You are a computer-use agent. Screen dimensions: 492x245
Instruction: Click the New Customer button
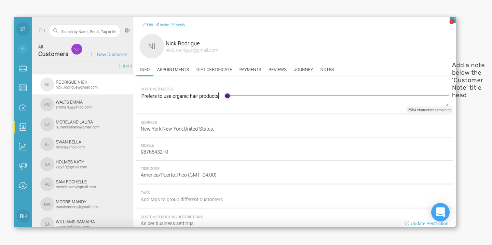[x=108, y=55]
